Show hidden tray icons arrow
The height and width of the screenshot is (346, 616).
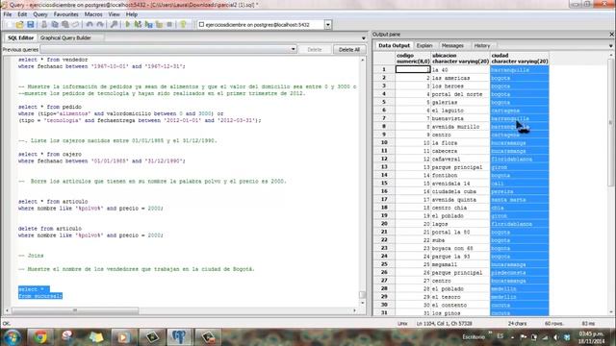[512, 337]
